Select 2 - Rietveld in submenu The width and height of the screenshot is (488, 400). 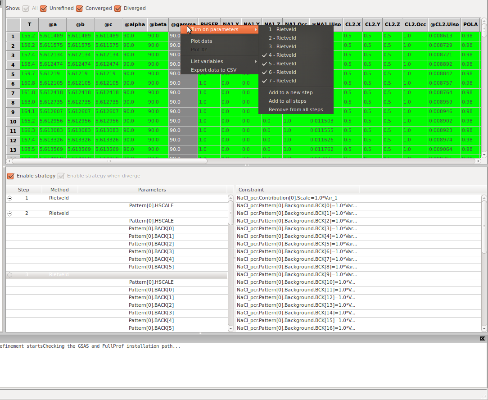[296, 38]
